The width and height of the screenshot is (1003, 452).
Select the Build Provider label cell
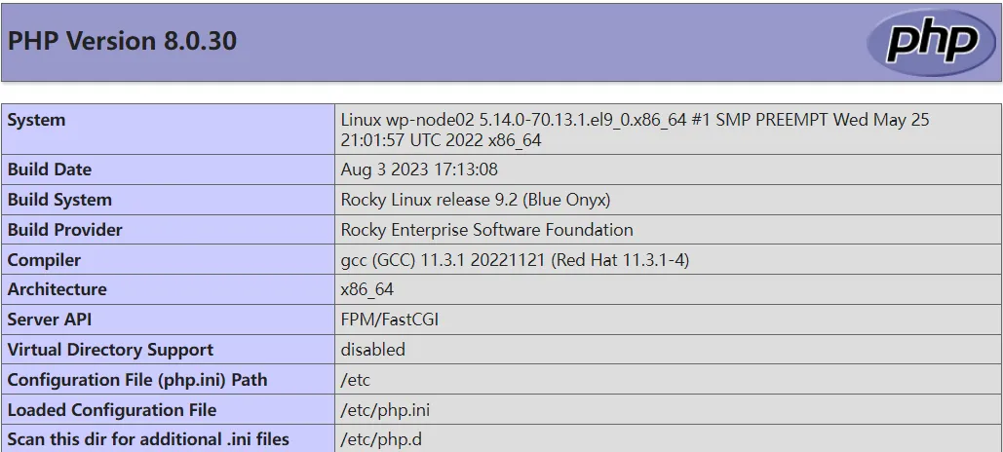[65, 230]
